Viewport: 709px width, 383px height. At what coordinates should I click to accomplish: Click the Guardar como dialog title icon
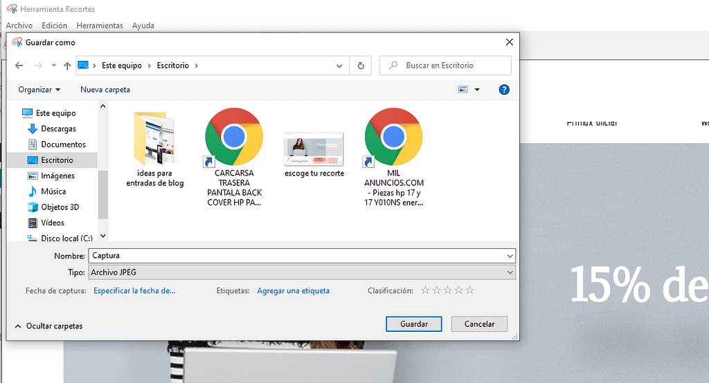pos(17,42)
